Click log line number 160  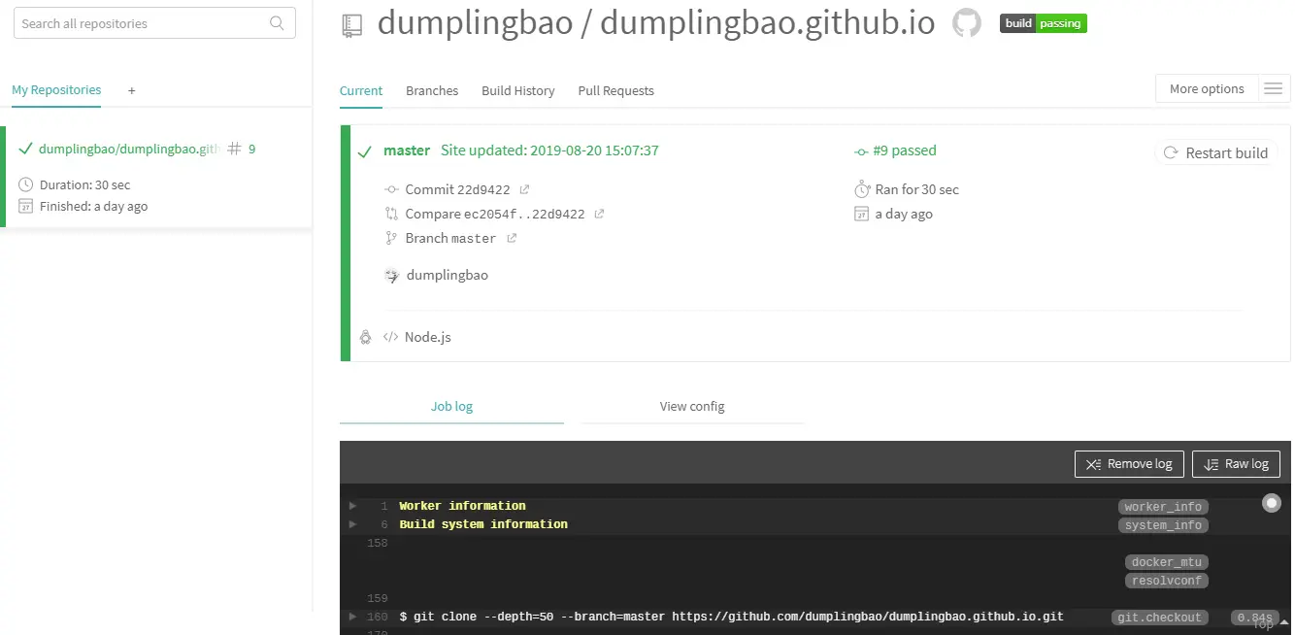click(378, 617)
